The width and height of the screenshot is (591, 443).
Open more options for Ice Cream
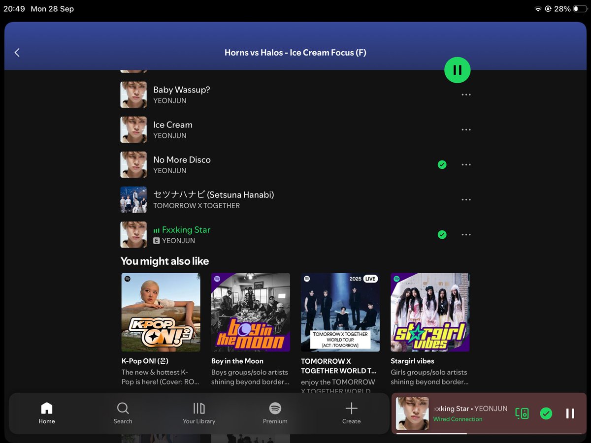466,129
